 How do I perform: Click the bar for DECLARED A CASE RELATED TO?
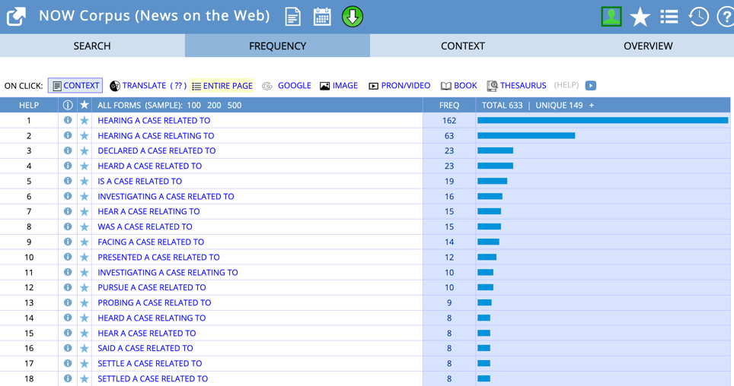click(495, 151)
